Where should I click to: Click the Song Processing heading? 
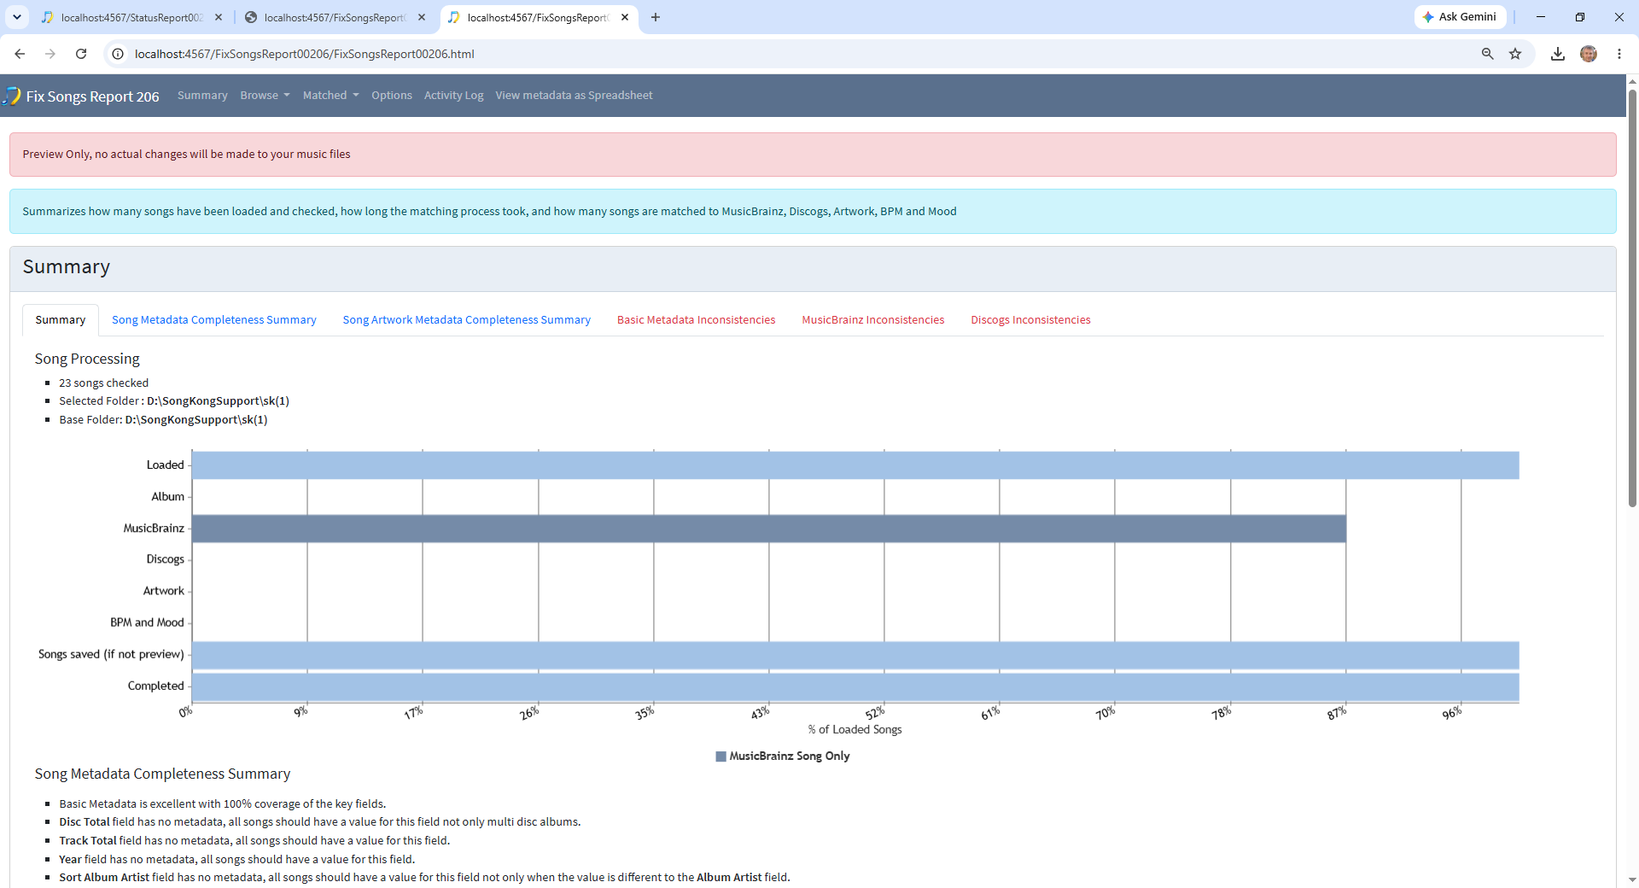click(x=87, y=359)
